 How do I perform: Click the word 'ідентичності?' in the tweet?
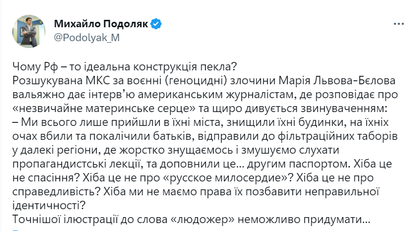tap(49, 206)
